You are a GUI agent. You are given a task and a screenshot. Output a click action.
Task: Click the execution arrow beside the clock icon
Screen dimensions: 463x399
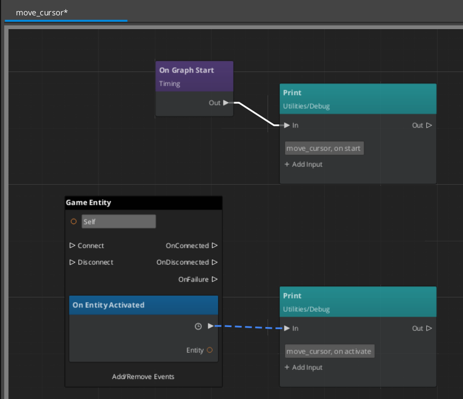click(x=210, y=327)
